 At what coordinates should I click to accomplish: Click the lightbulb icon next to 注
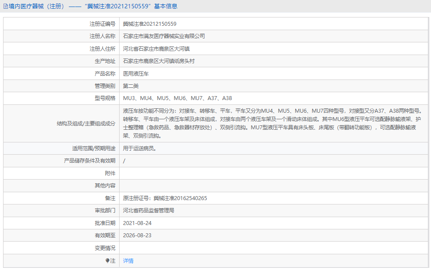[x=107, y=261]
